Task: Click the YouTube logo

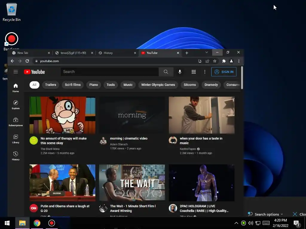Action: click(34, 72)
